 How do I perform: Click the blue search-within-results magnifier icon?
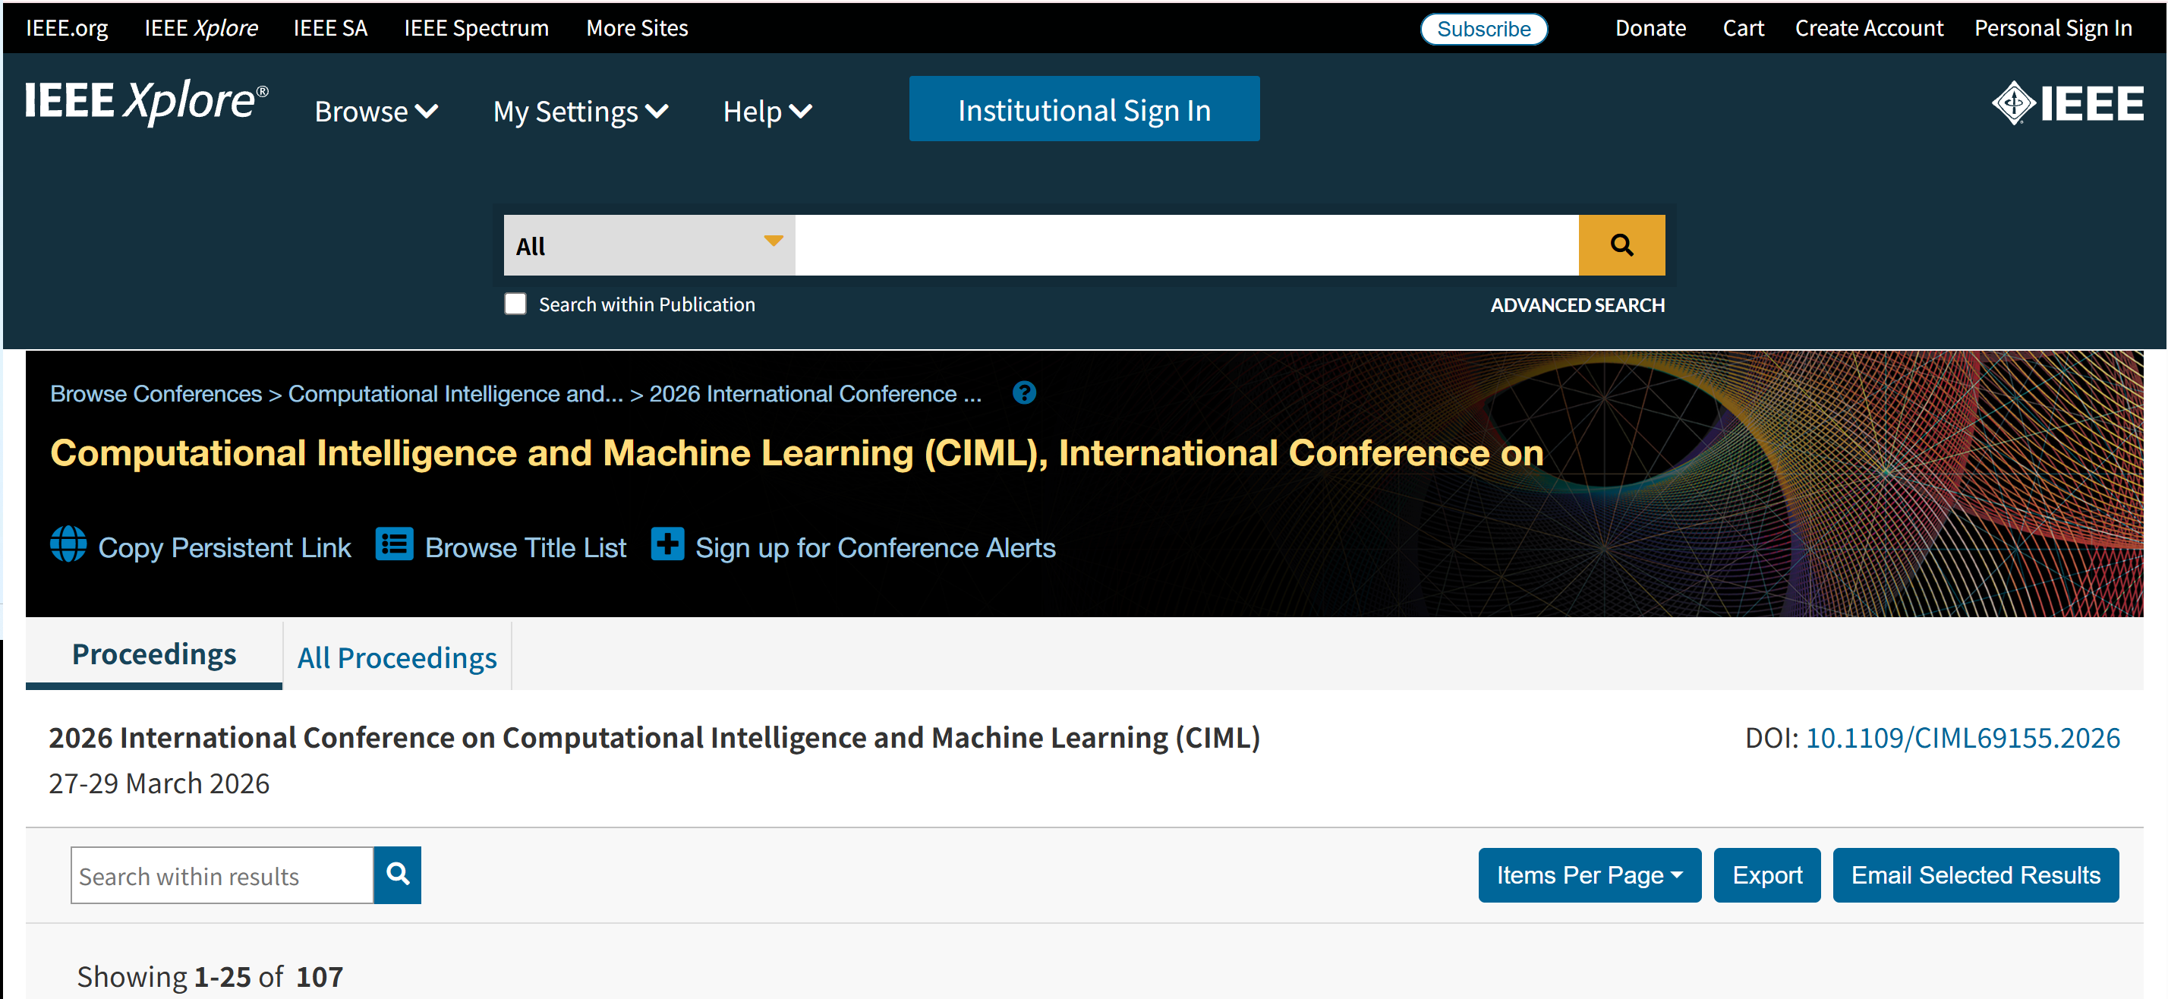[397, 875]
